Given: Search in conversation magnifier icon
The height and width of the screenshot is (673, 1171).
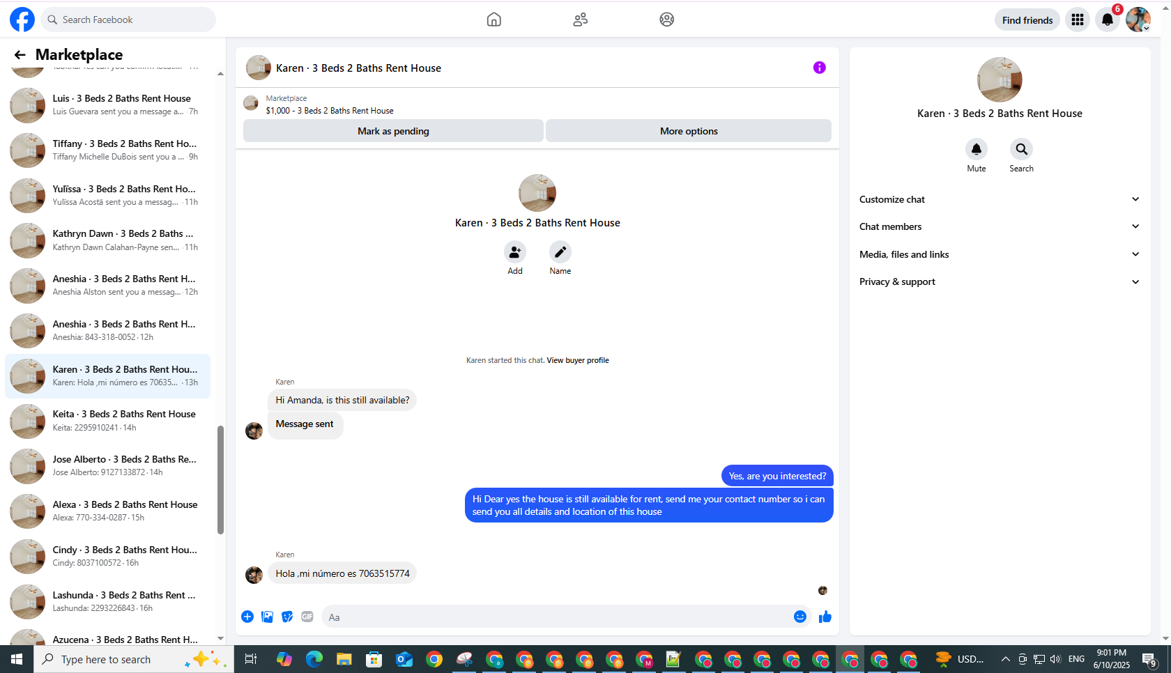Looking at the screenshot, I should 1021,149.
